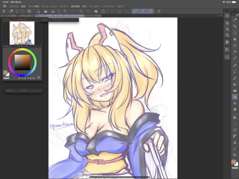Pick the Text tool (A icon)
239x179 pixels.
click(235, 142)
